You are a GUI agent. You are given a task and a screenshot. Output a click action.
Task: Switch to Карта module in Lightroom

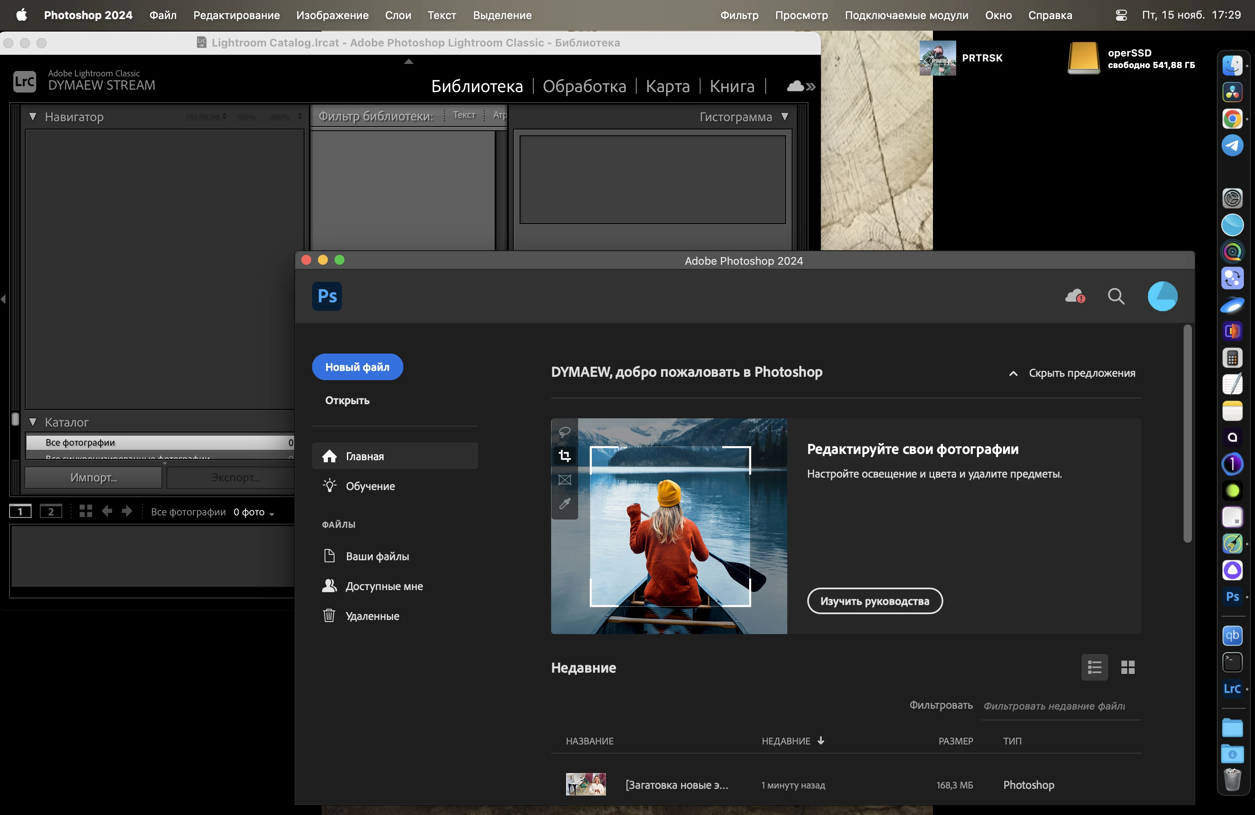(x=668, y=86)
